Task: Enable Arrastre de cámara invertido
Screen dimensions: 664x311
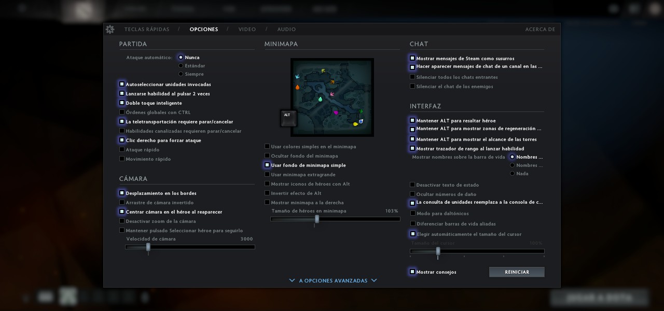Action: [122, 202]
